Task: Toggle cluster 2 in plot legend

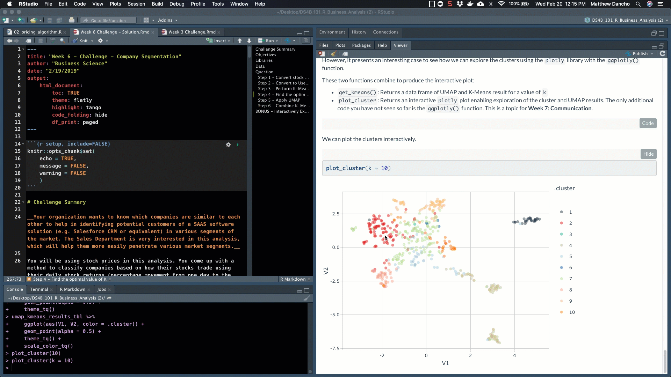Action: coord(566,223)
